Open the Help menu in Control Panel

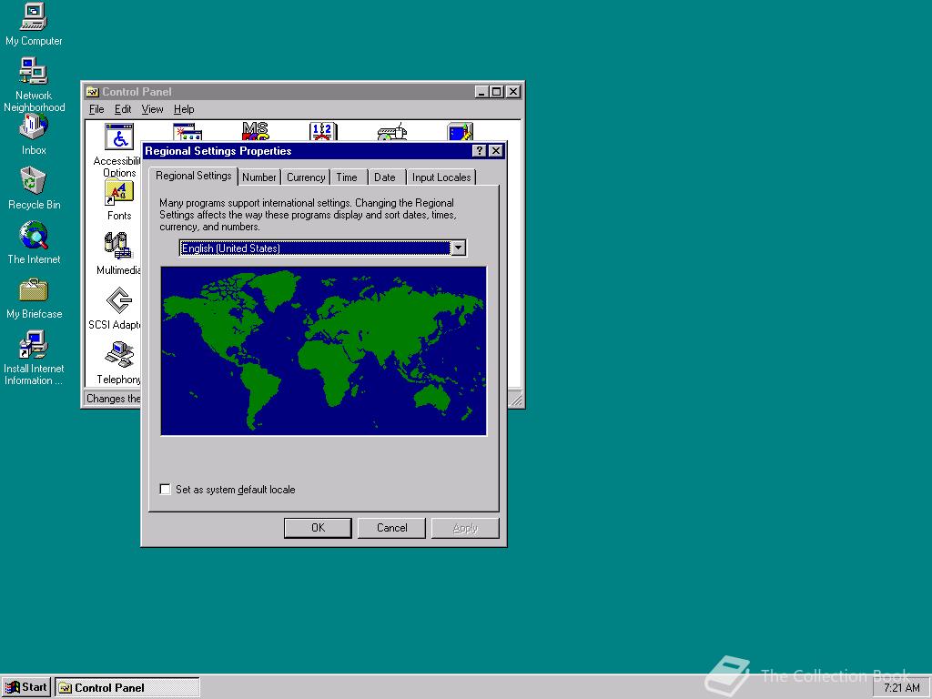[184, 109]
